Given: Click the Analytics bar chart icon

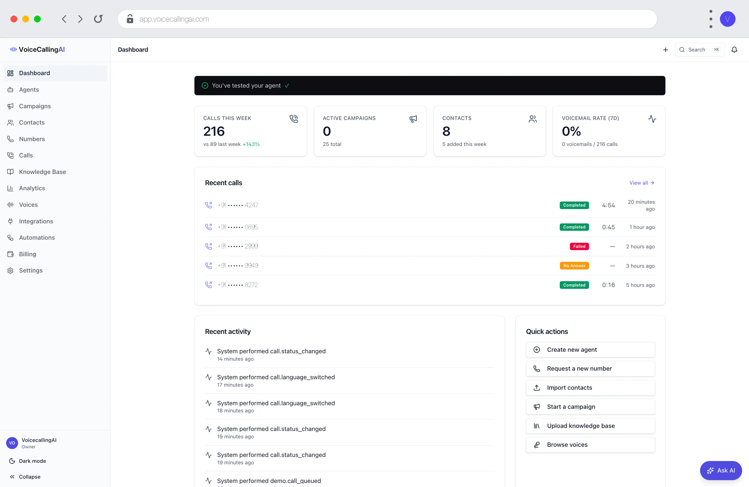Looking at the screenshot, I should tap(10, 188).
